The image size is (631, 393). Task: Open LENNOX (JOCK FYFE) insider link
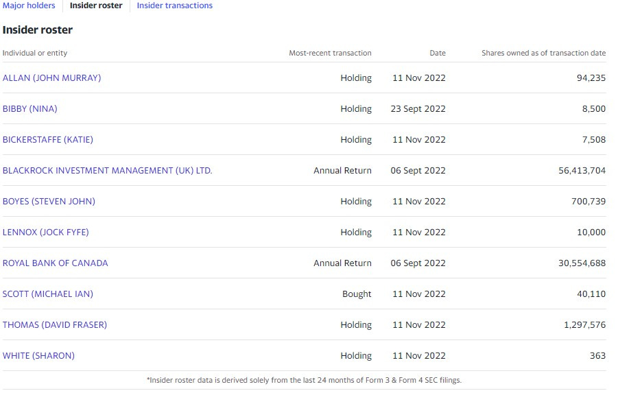click(x=46, y=232)
